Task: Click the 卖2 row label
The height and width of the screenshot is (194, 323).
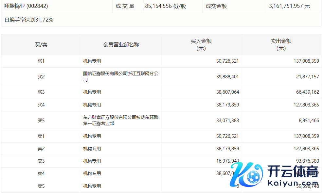Action: (41, 149)
